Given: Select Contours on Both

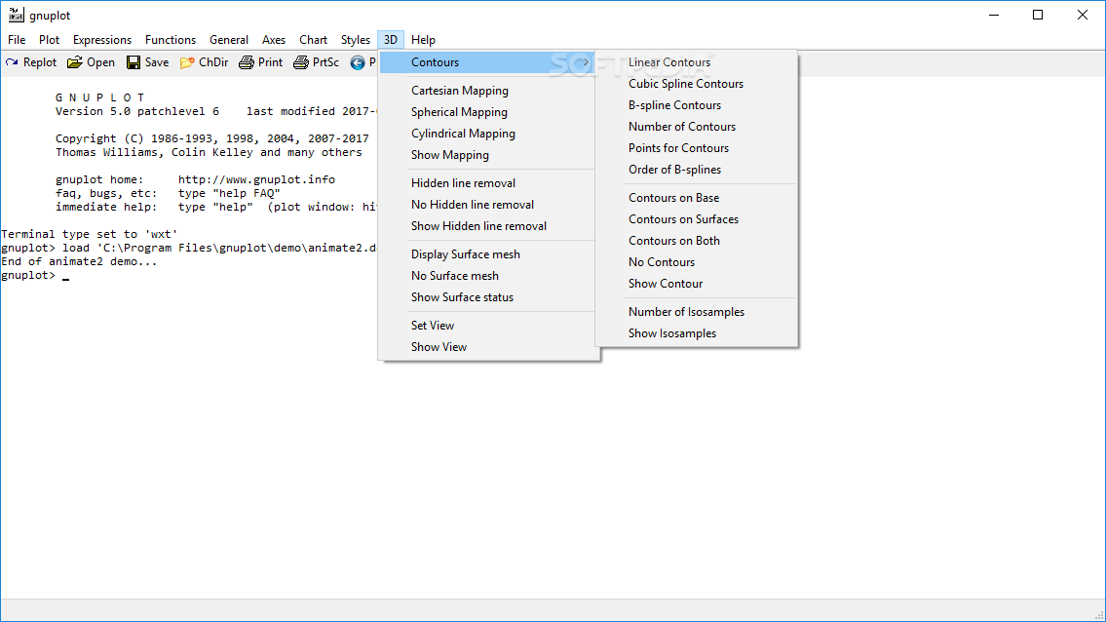Looking at the screenshot, I should (697, 241).
